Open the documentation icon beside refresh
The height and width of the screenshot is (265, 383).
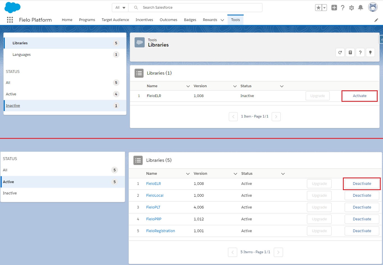tap(350, 52)
